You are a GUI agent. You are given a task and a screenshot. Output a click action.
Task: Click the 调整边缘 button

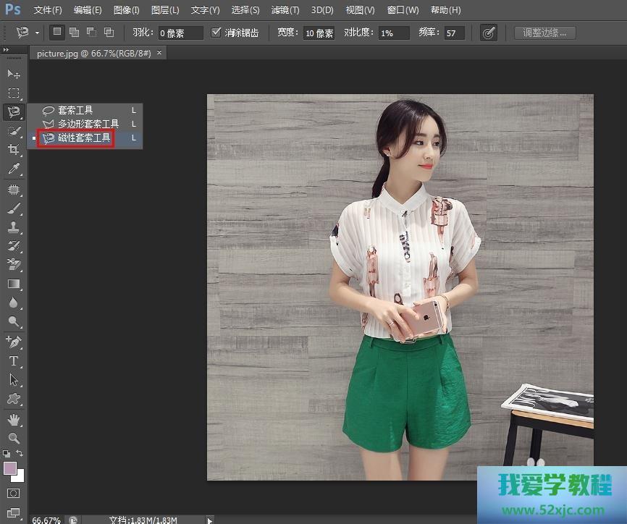pos(544,33)
